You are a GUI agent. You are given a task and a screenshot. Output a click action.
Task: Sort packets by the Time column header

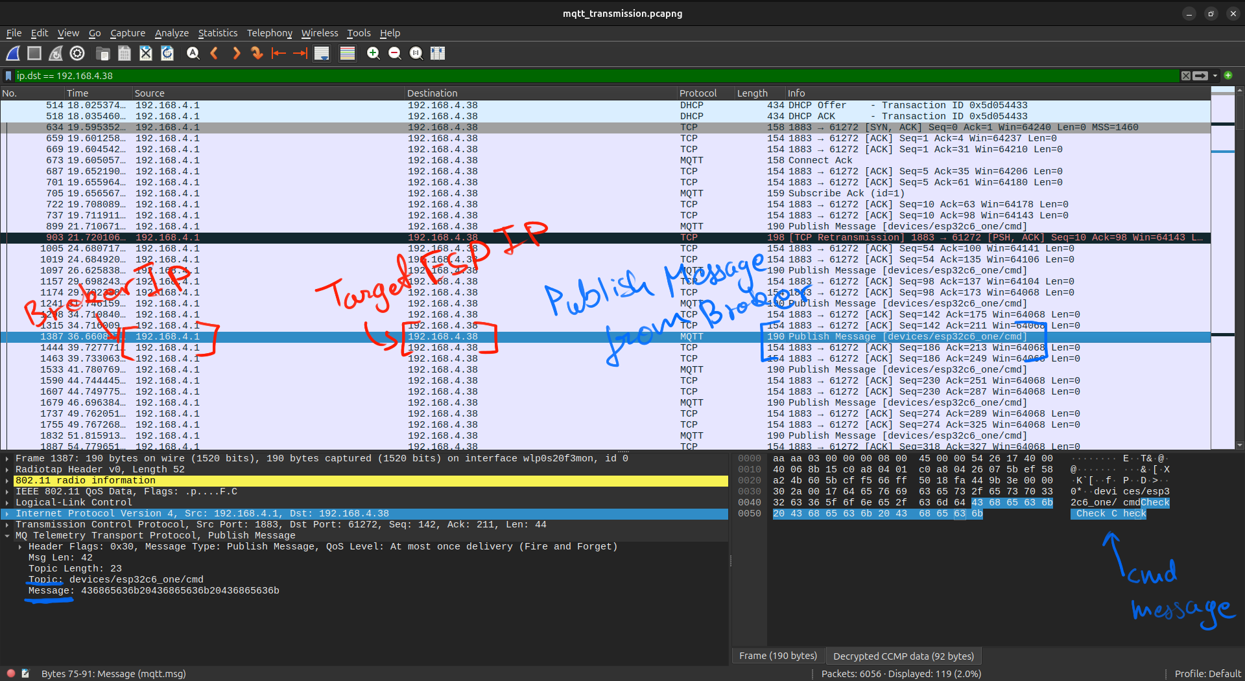coord(99,93)
